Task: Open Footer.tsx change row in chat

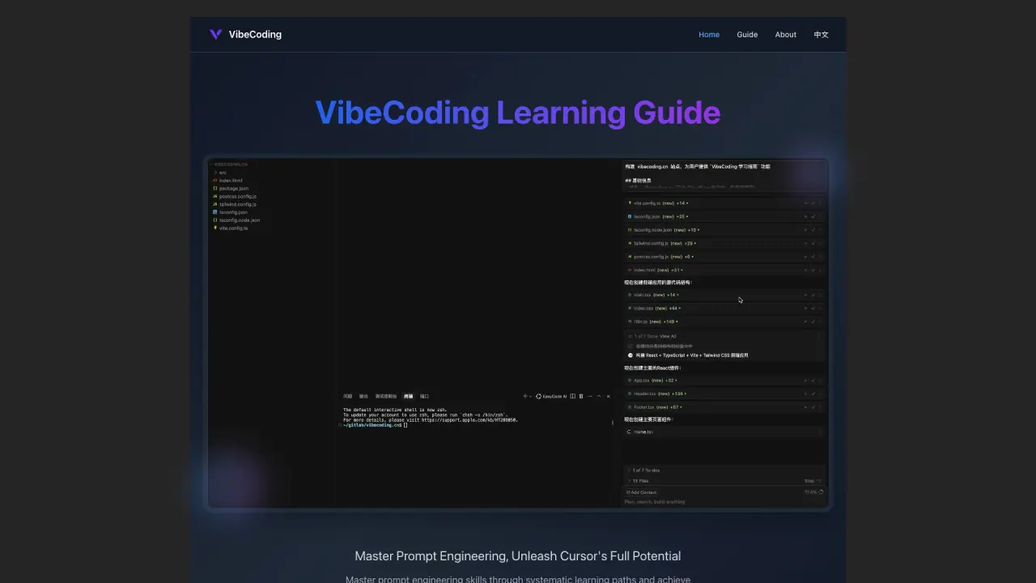Action: 725,407
